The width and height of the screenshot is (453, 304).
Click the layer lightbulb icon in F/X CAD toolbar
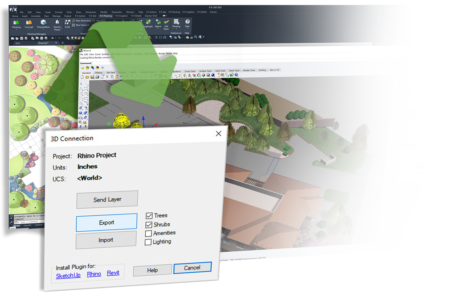(x=72, y=38)
